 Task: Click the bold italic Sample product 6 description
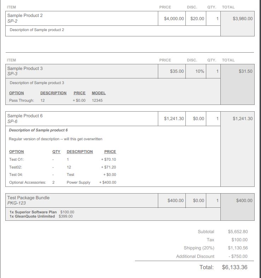click(38, 130)
